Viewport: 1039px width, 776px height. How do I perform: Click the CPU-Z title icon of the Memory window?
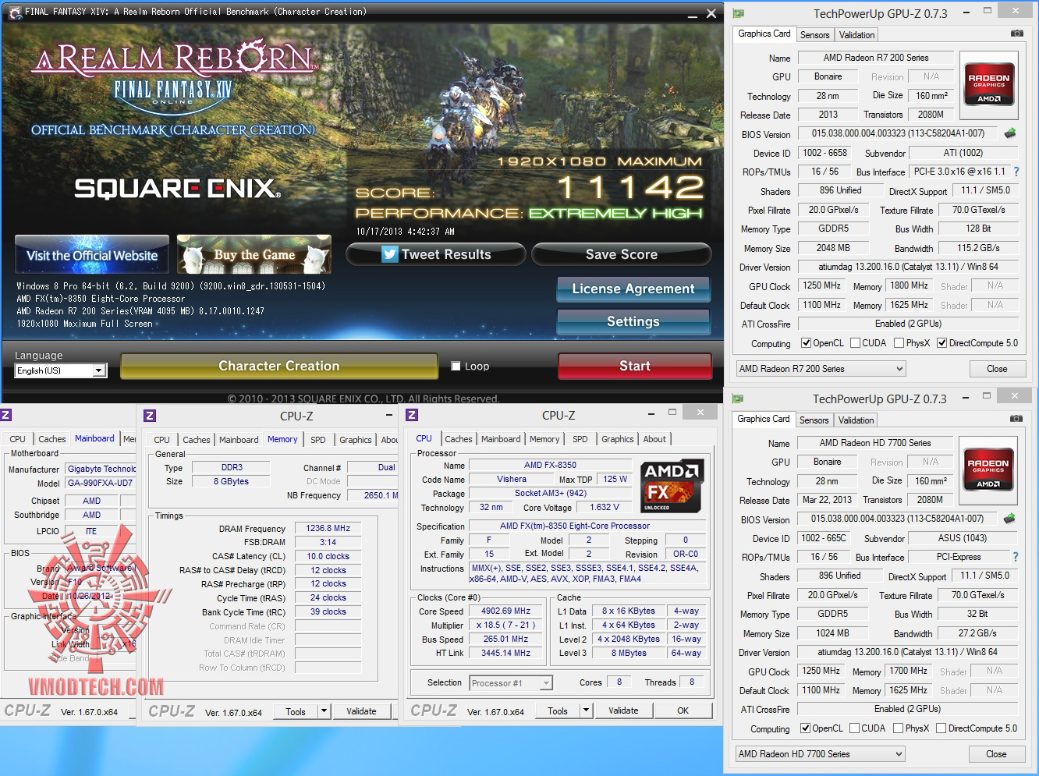click(150, 416)
